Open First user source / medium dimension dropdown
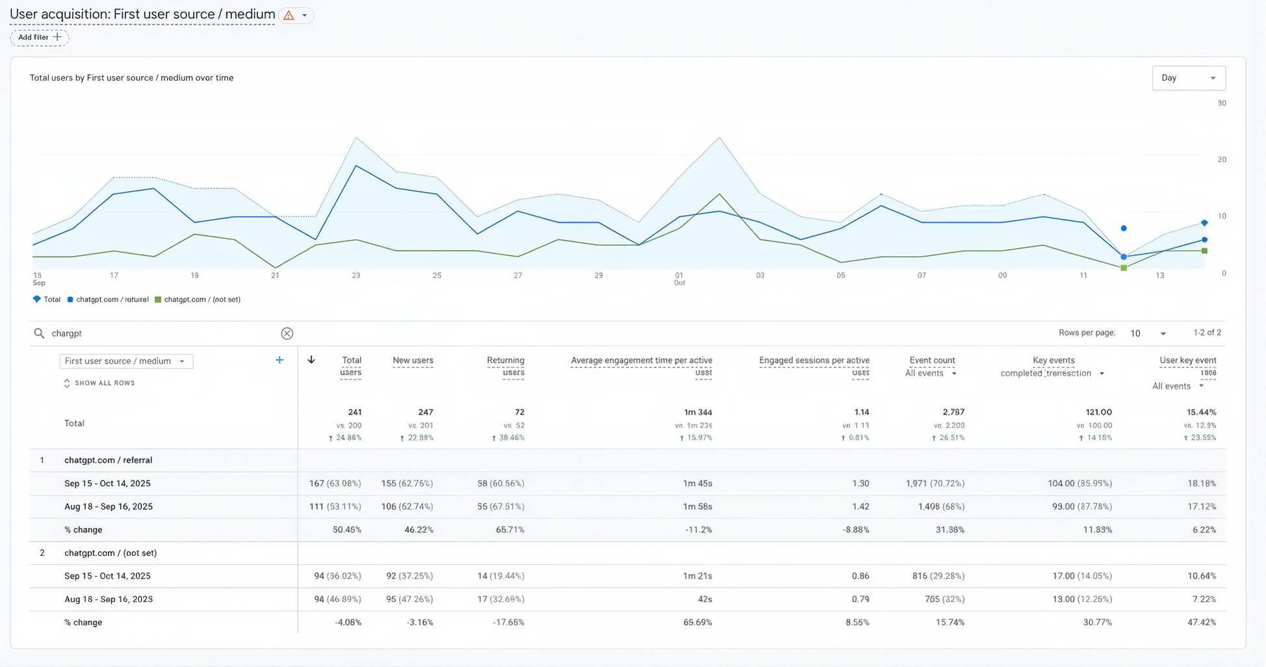This screenshot has width=1266, height=667. [x=126, y=361]
